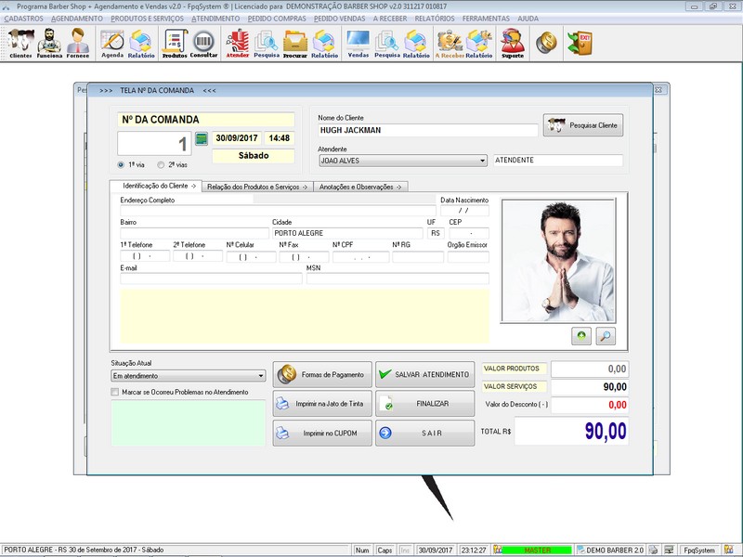Click the calendar icon beside comanda number
Image resolution: width=743 pixels, height=557 pixels.
[202, 140]
